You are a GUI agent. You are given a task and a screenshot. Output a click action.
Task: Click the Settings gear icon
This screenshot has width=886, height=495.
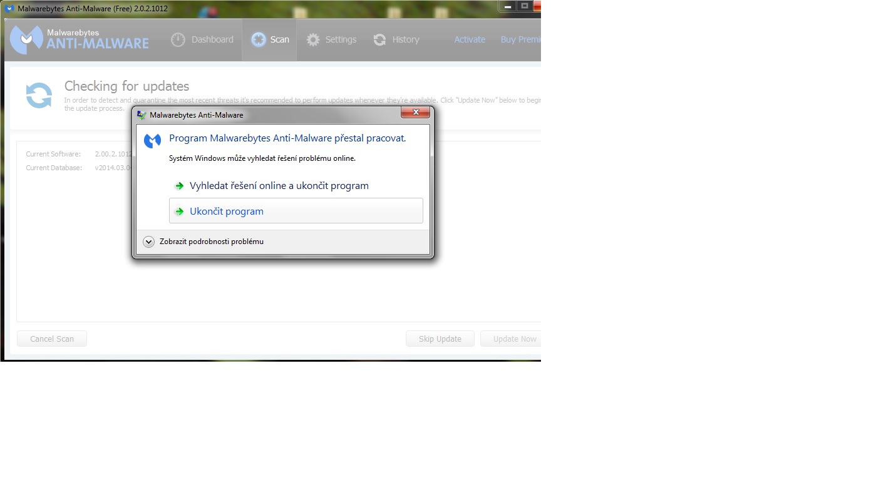point(313,39)
